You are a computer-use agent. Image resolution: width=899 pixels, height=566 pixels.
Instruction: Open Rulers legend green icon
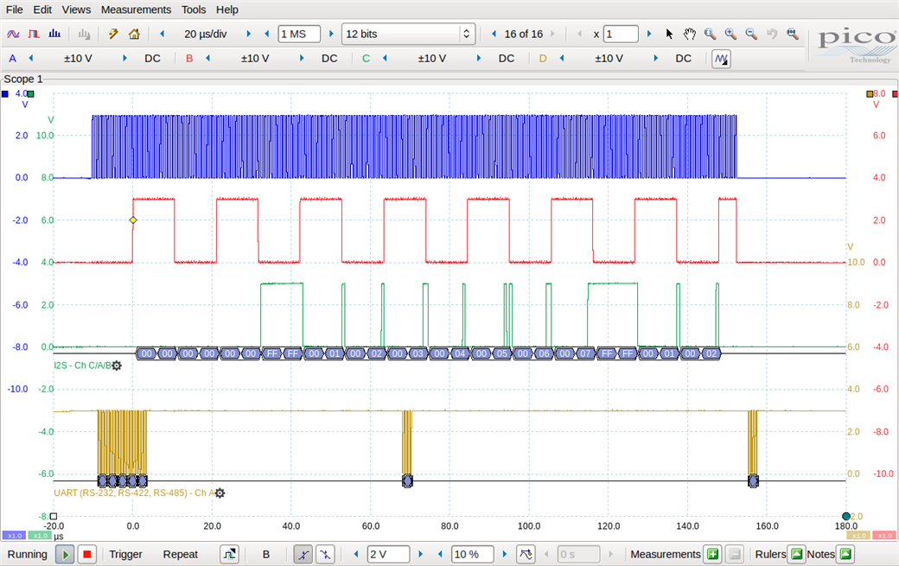pyautogui.click(x=796, y=554)
